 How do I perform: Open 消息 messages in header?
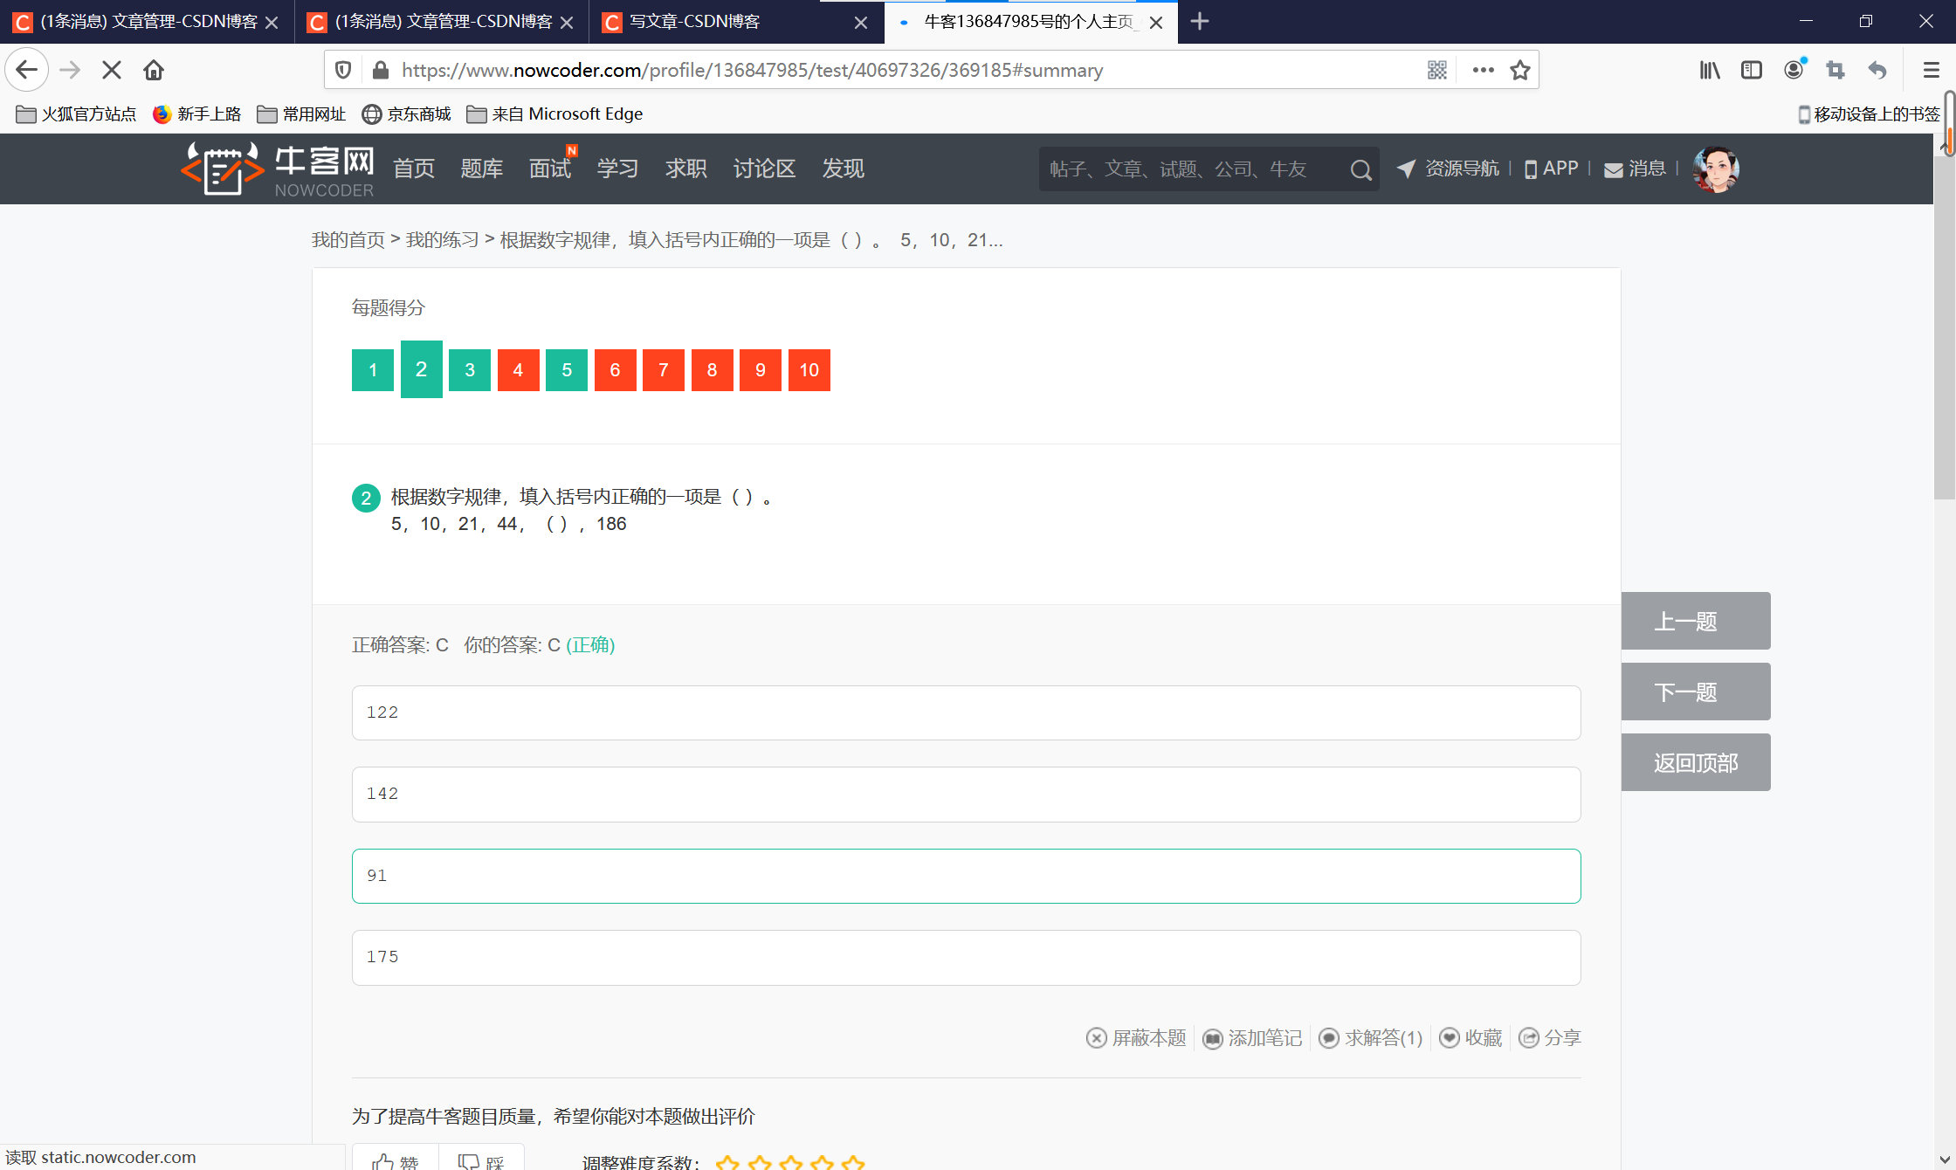coord(1636,169)
